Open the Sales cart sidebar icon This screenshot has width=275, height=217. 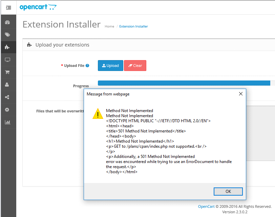pos(7,72)
